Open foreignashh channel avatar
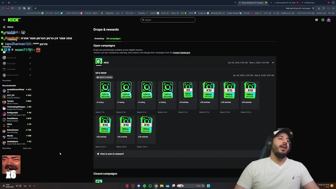Image resolution: width=336 pixels, height=189 pixels. (x=4, y=114)
